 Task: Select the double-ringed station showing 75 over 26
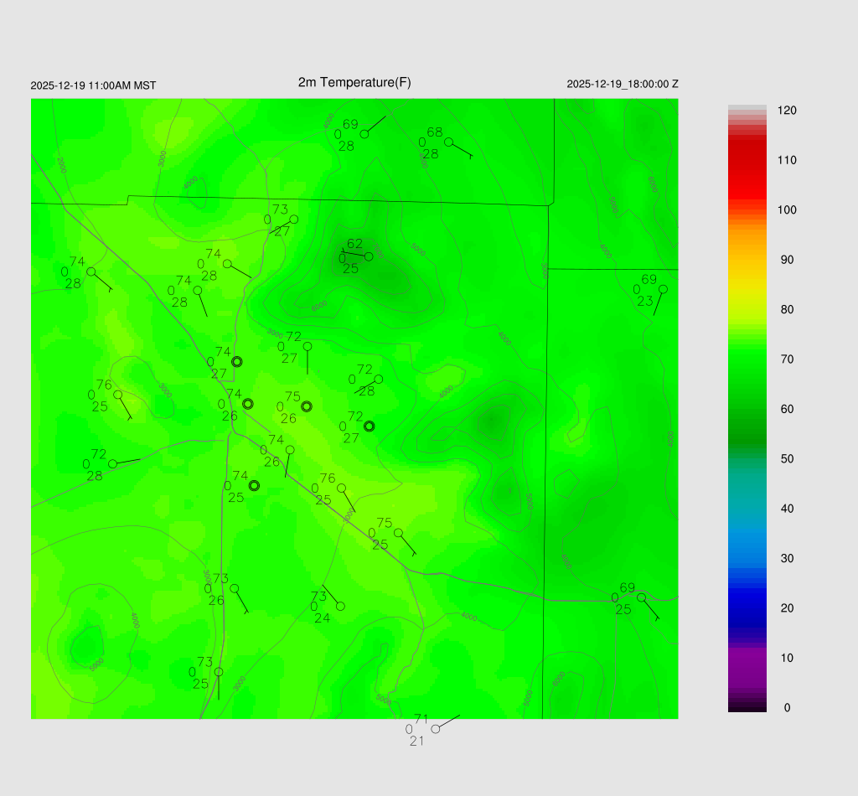click(307, 406)
